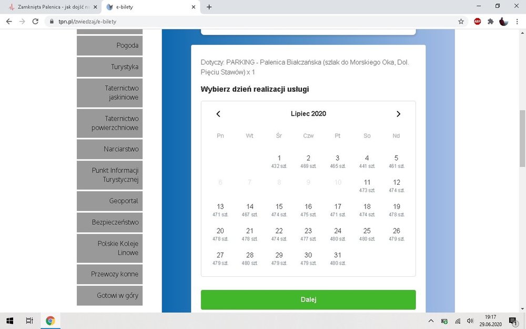
Task: Advance the calendar to the next month
Action: pyautogui.click(x=398, y=114)
